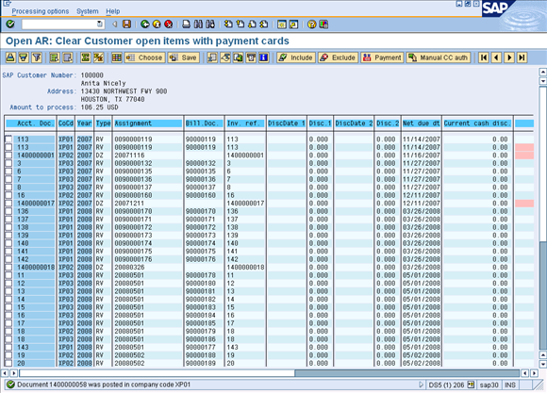The height and width of the screenshot is (393, 547).
Task: Click into the command input field
Action: pyautogui.click(x=59, y=25)
